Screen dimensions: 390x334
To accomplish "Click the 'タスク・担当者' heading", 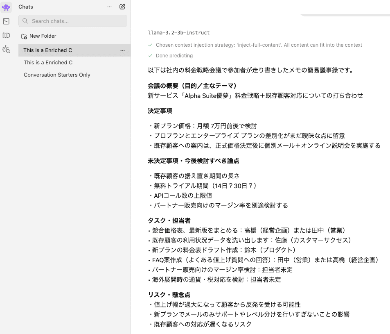I will 169,220.
